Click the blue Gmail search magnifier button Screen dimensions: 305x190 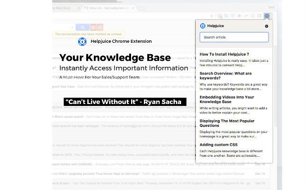83,27
